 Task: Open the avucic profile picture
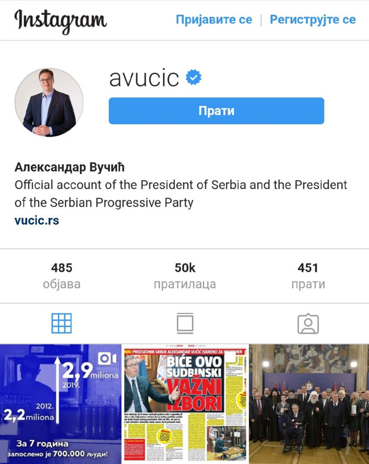[x=49, y=102]
